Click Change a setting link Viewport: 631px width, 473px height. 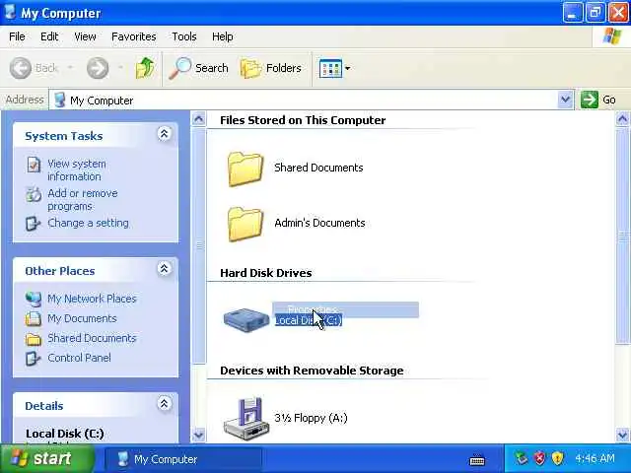point(88,223)
